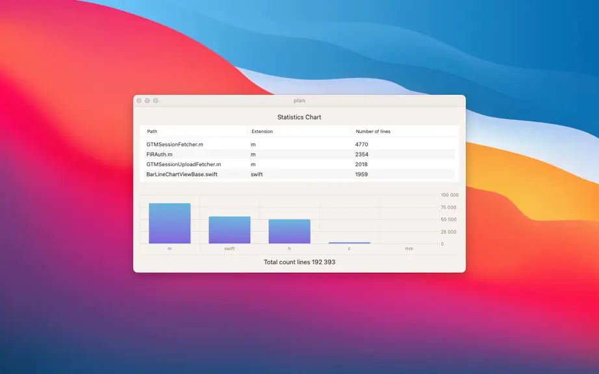The width and height of the screenshot is (599, 374).
Task: Click the Statistics Chart heading
Action: 299,117
